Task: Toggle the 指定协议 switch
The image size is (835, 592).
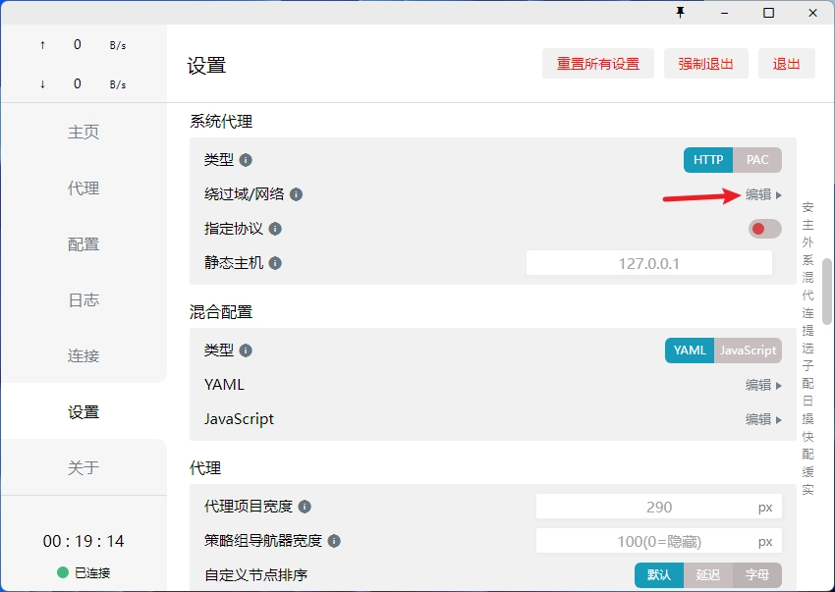Action: tap(763, 229)
